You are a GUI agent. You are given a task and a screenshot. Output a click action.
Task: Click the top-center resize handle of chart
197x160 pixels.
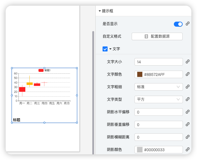(x=44, y=68)
